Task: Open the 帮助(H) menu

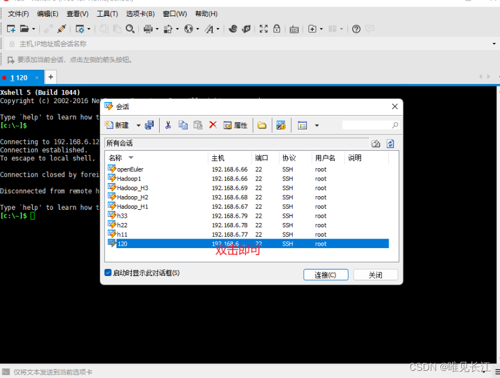Action: [206, 14]
